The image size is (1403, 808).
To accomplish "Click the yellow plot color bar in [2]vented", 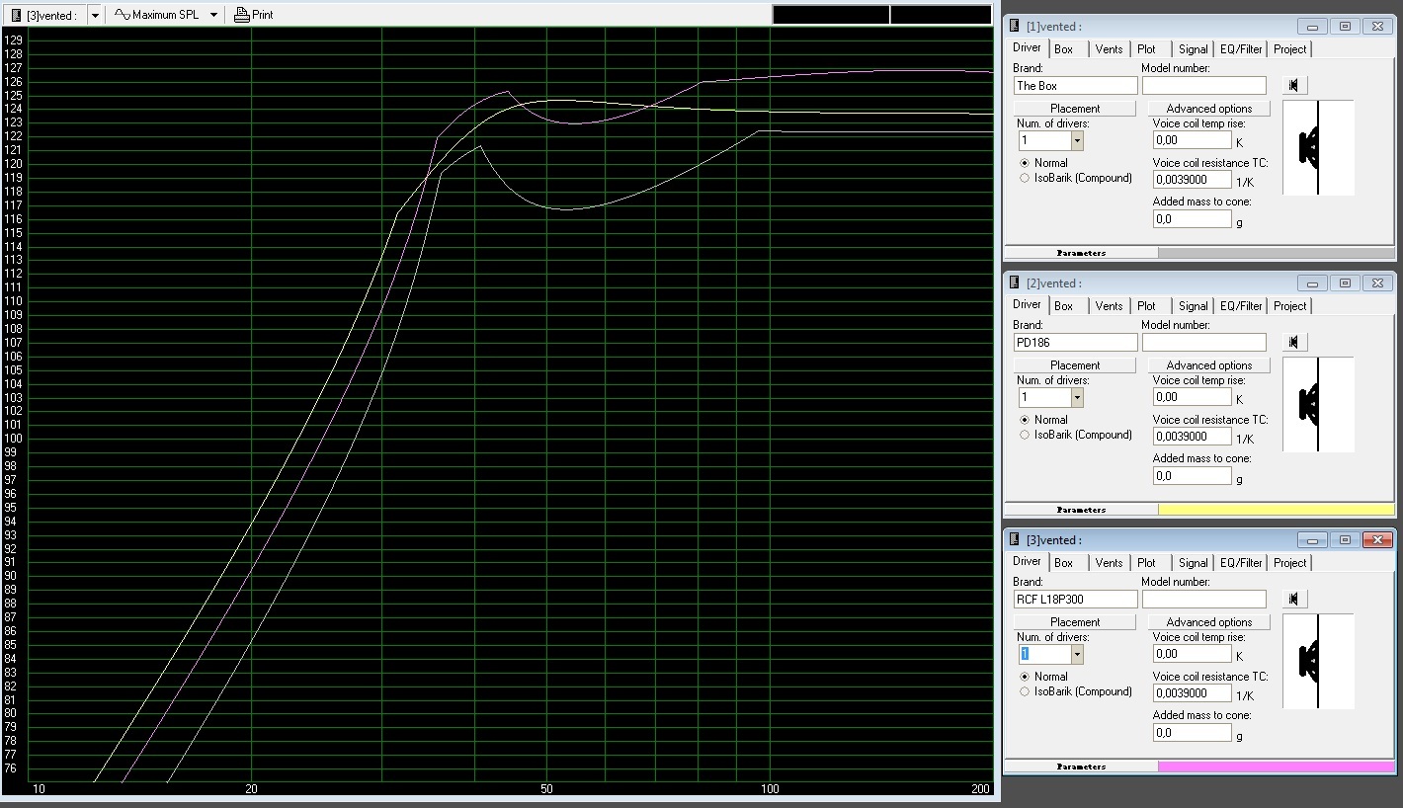I will pyautogui.click(x=1276, y=510).
